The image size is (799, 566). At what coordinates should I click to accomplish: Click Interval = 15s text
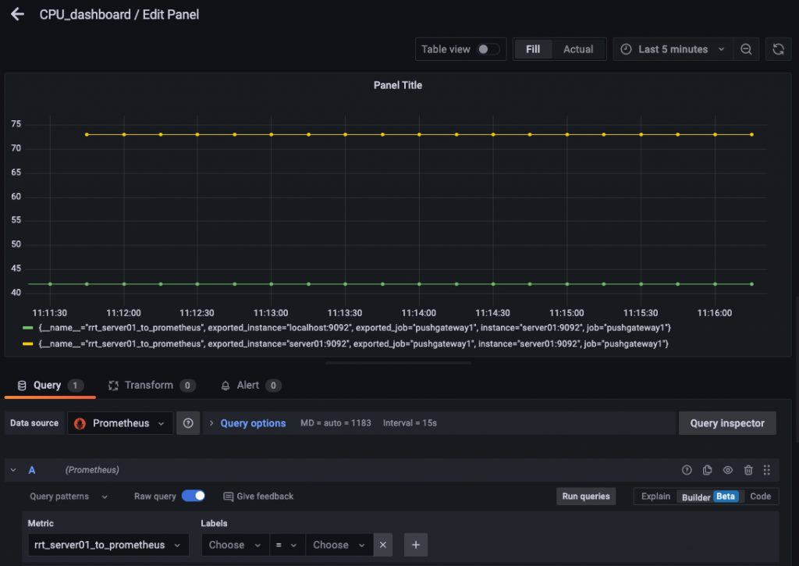tap(410, 423)
